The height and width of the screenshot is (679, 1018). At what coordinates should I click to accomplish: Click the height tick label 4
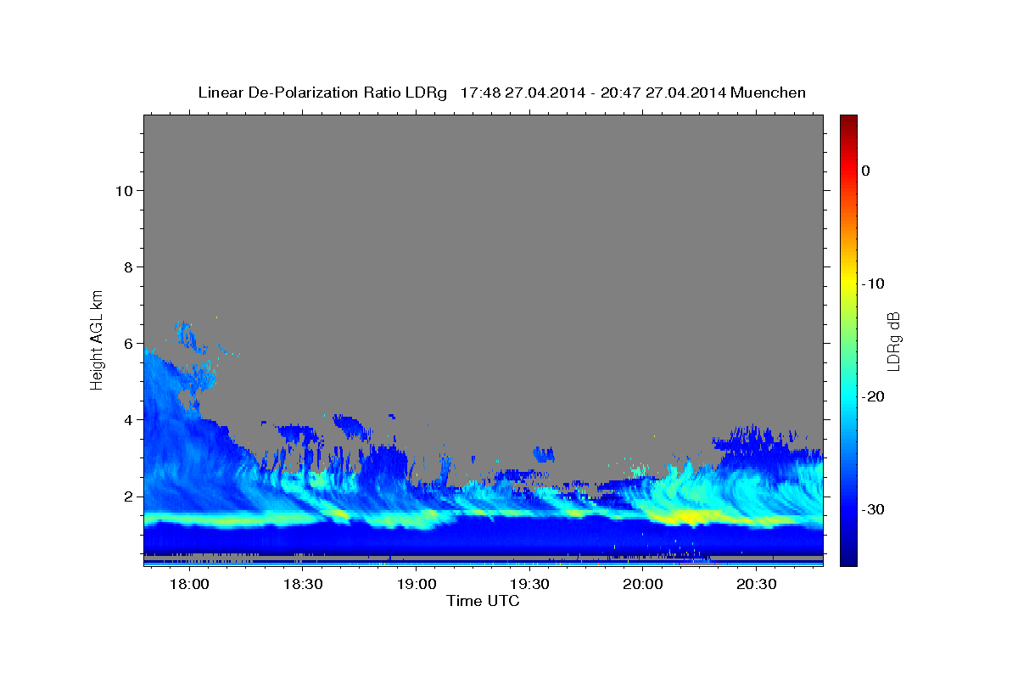126,419
